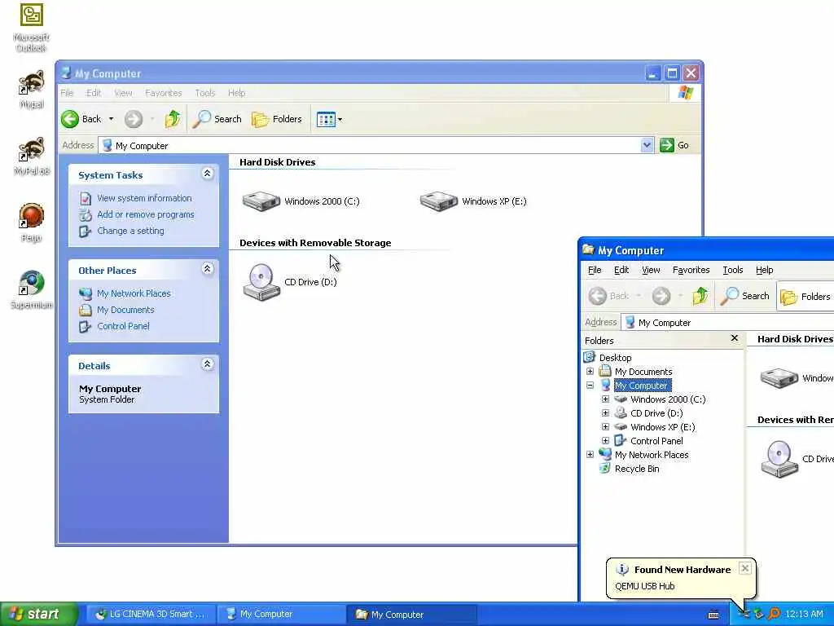Open Back history dropdown arrow in background window

(x=111, y=119)
